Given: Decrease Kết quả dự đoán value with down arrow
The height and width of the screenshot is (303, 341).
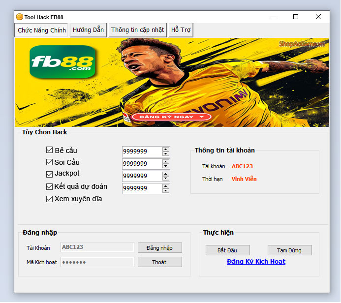Looking at the screenshot, I should pyautogui.click(x=166, y=191).
